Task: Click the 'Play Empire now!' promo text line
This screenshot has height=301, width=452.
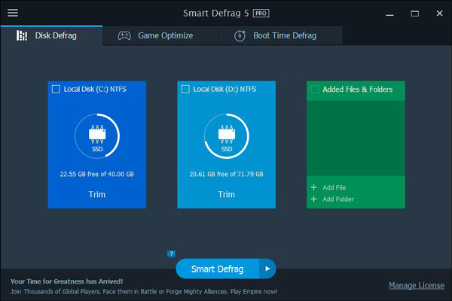Action: 144,291
